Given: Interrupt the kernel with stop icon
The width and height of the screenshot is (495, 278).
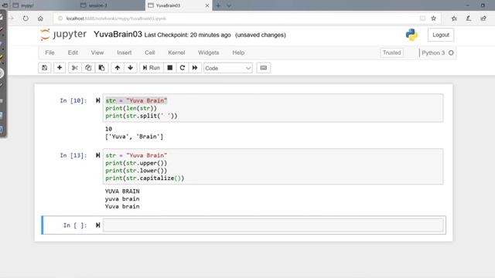Looking at the screenshot, I should (x=170, y=68).
